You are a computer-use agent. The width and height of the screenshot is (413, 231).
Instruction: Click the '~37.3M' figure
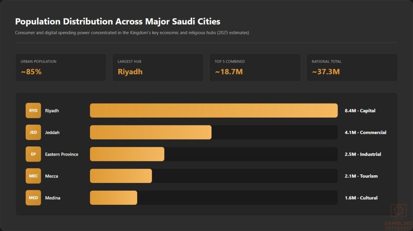(326, 72)
